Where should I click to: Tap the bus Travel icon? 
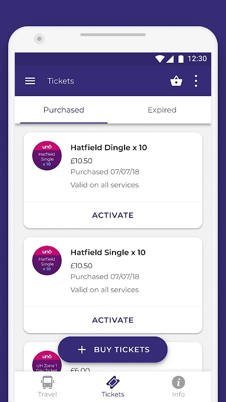tap(47, 382)
